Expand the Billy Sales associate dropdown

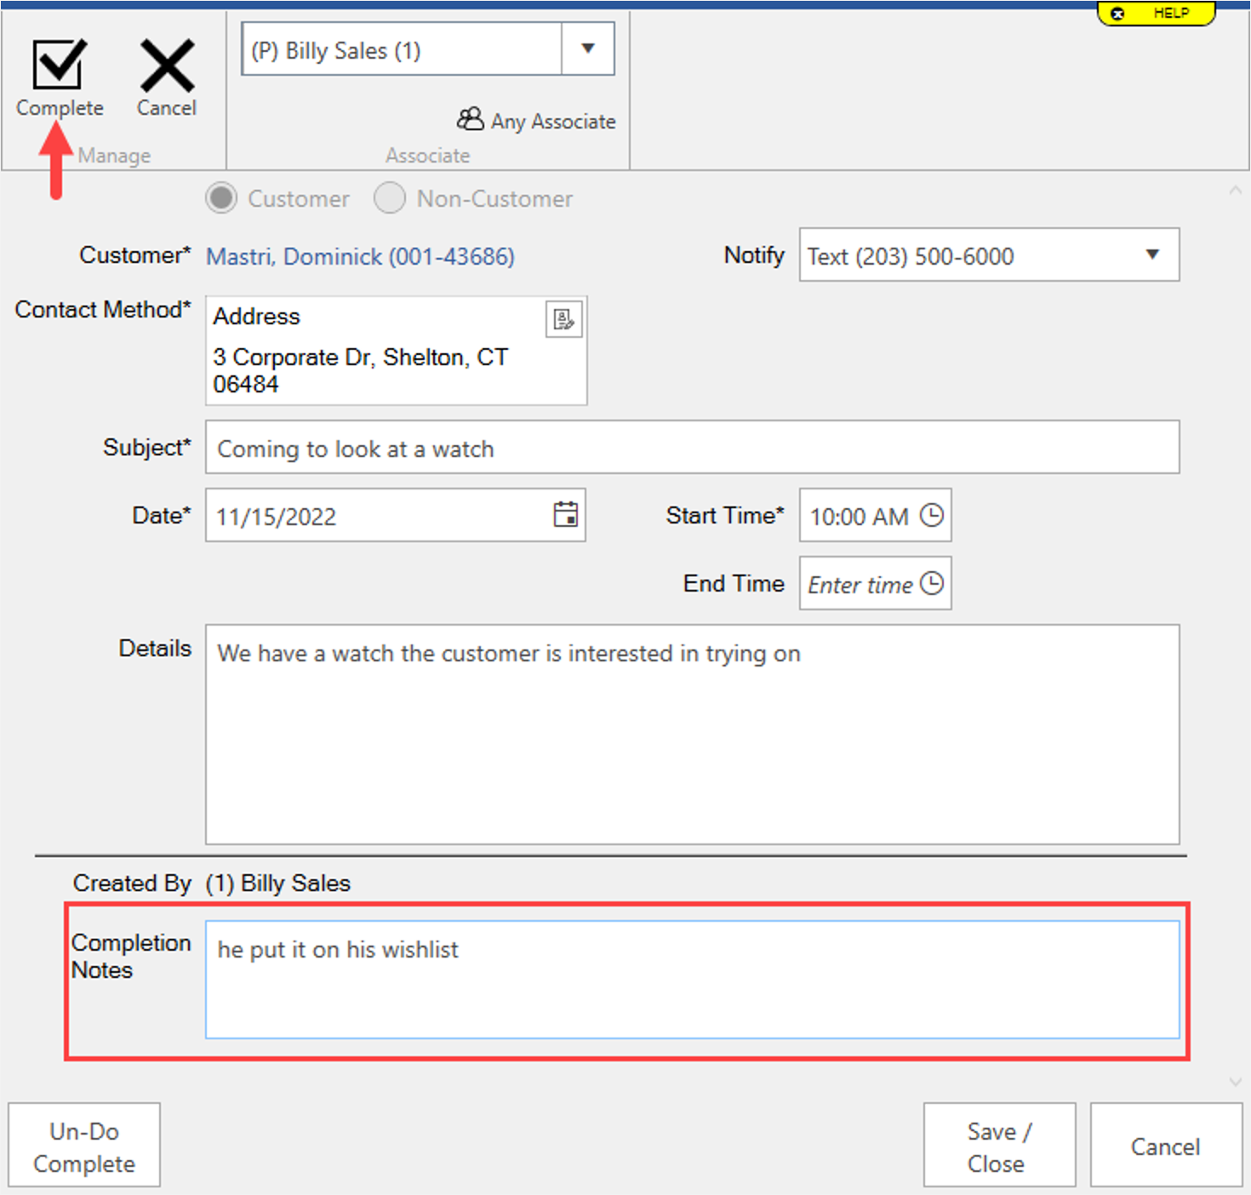[x=587, y=49]
